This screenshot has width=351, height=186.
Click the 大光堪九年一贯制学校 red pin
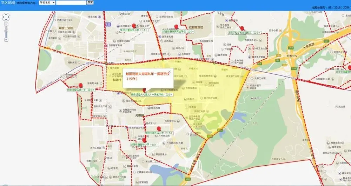(x=144, y=91)
